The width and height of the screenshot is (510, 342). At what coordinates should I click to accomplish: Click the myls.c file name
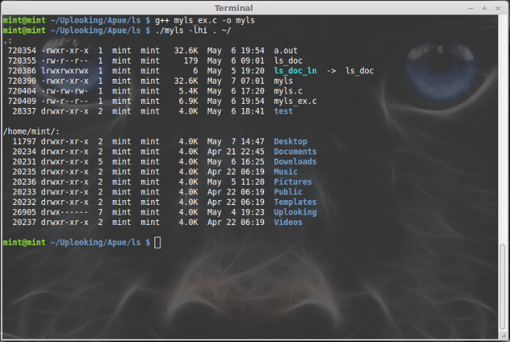(x=288, y=91)
